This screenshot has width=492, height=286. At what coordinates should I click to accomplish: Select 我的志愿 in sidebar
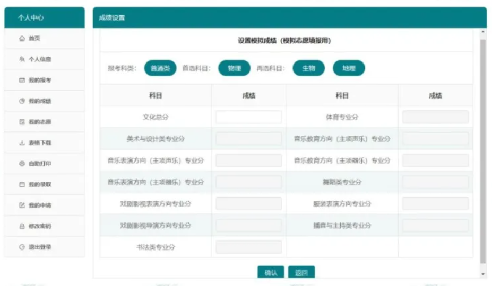45,122
